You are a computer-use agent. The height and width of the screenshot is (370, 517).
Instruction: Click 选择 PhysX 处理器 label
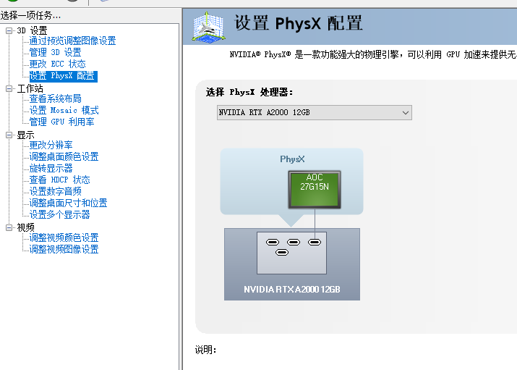[249, 92]
